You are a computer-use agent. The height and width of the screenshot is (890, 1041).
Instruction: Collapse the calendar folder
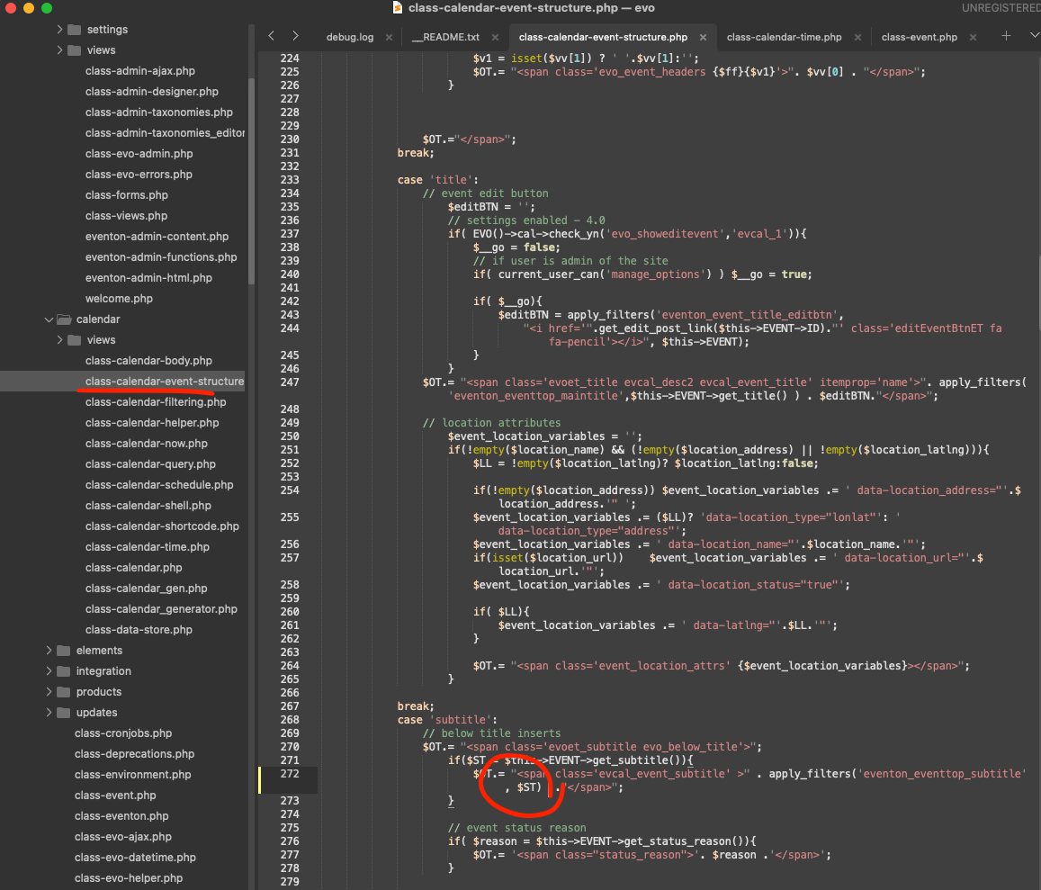[x=49, y=319]
